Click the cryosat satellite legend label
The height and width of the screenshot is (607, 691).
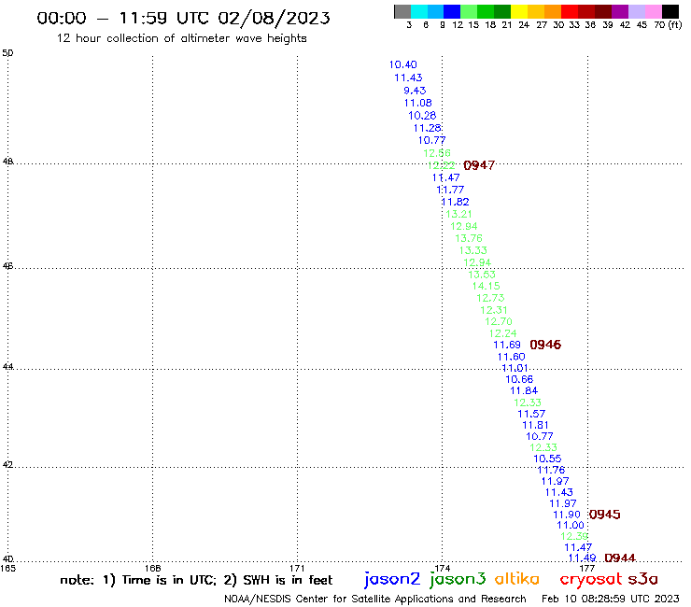click(x=591, y=580)
